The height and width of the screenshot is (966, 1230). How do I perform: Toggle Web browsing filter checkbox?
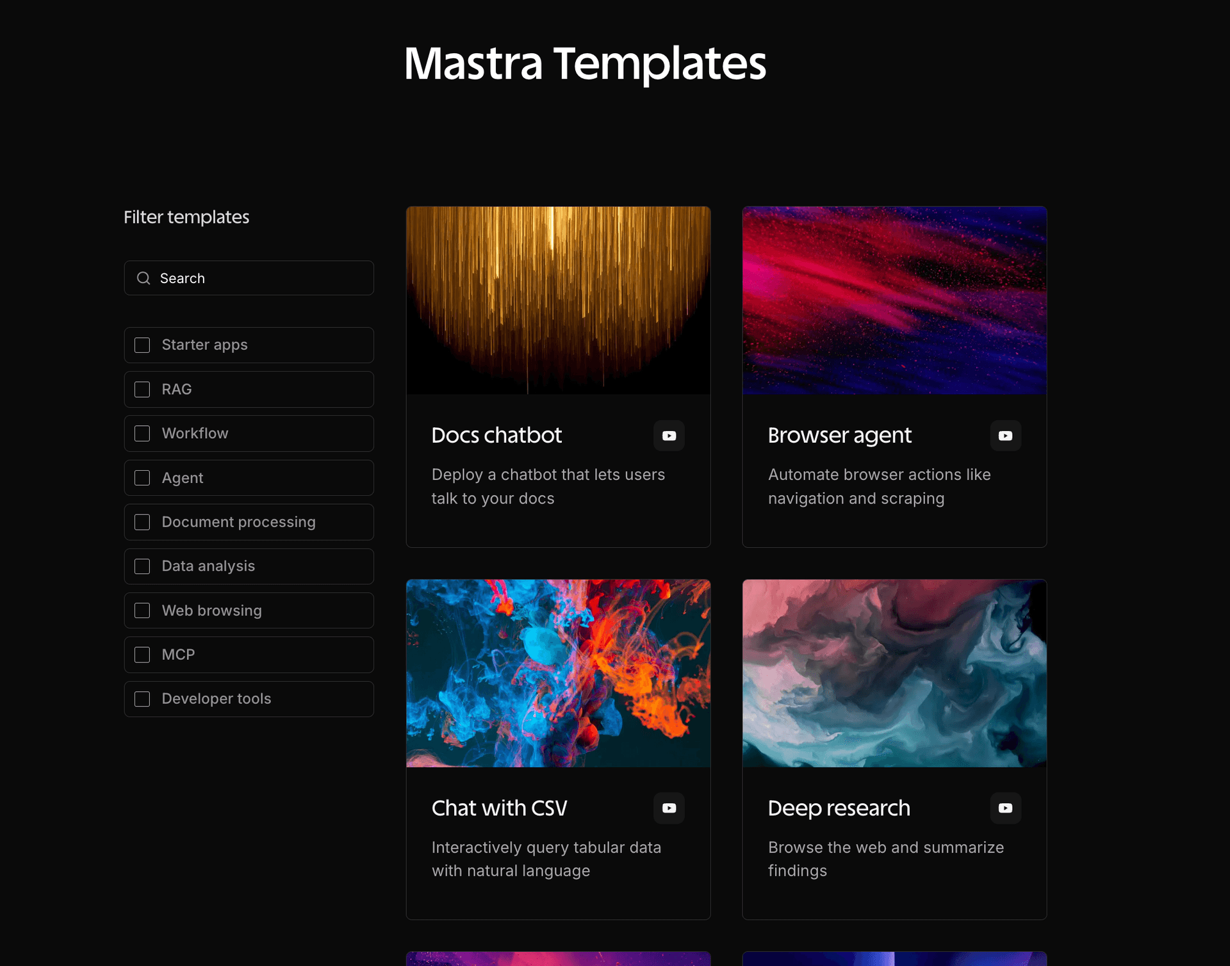coord(142,610)
